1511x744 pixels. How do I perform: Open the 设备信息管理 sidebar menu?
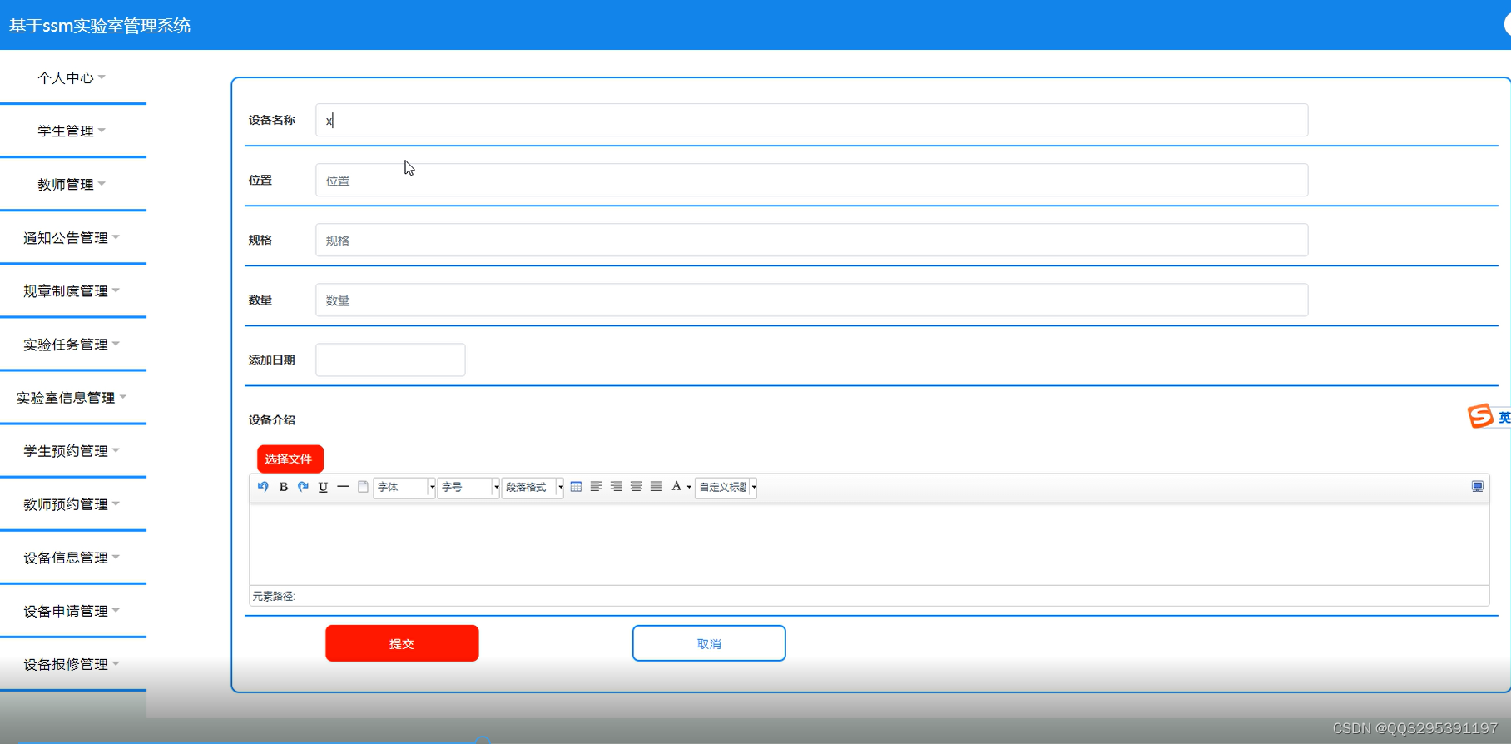tap(72, 557)
